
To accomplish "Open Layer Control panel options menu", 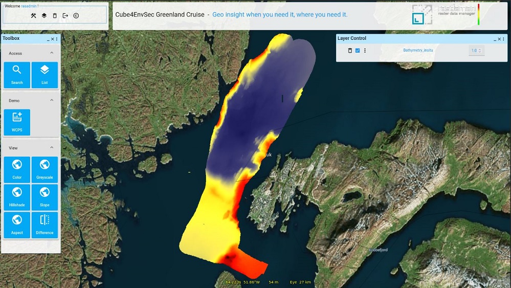I will pos(503,39).
